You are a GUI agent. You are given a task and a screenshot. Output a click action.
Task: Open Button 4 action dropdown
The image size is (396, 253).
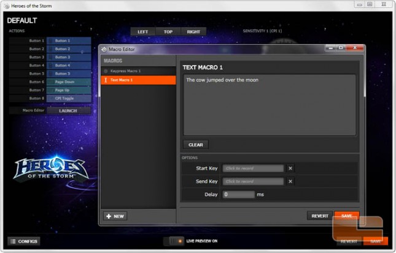69,66
